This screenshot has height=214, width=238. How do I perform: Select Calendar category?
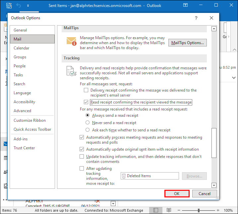coord(32,48)
